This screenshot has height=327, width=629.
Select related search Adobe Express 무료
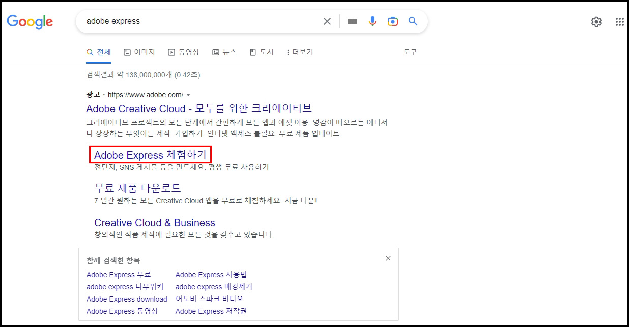pos(119,275)
